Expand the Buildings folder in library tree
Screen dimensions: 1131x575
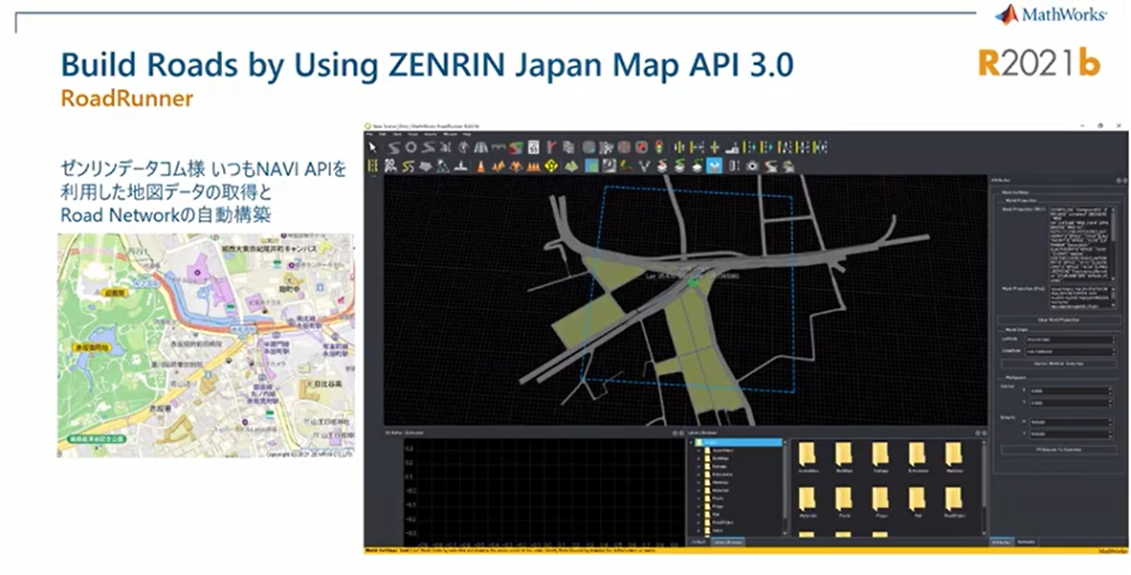tap(700, 459)
